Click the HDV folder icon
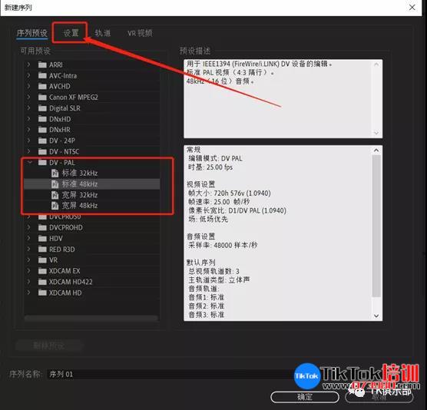Viewport: 427px width, 410px height. [x=42, y=239]
